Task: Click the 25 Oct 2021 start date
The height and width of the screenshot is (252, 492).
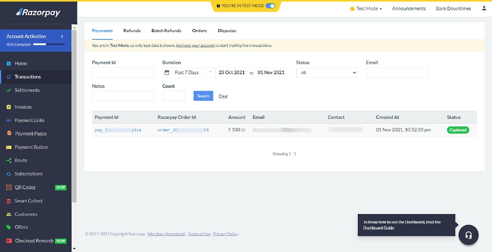Action: (x=232, y=72)
